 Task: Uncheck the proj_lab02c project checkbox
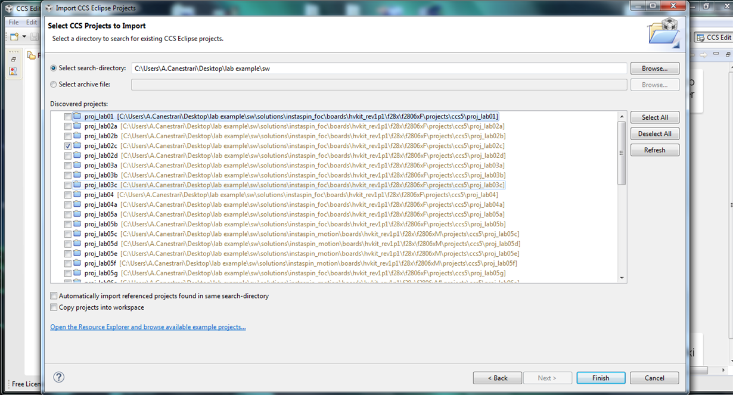tap(68, 146)
